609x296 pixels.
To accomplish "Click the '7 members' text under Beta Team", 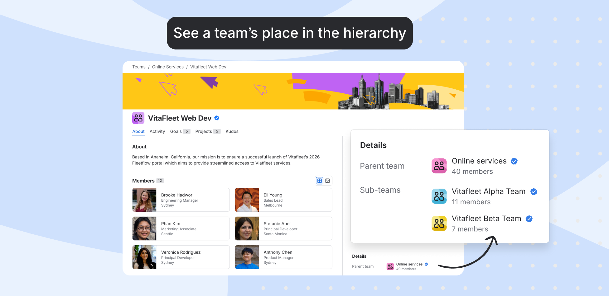I will (470, 229).
